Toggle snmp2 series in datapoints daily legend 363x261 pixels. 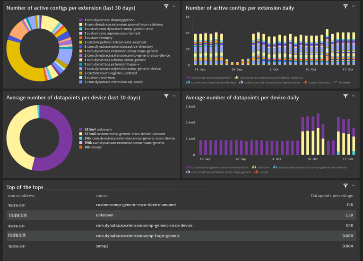[x=261, y=172]
